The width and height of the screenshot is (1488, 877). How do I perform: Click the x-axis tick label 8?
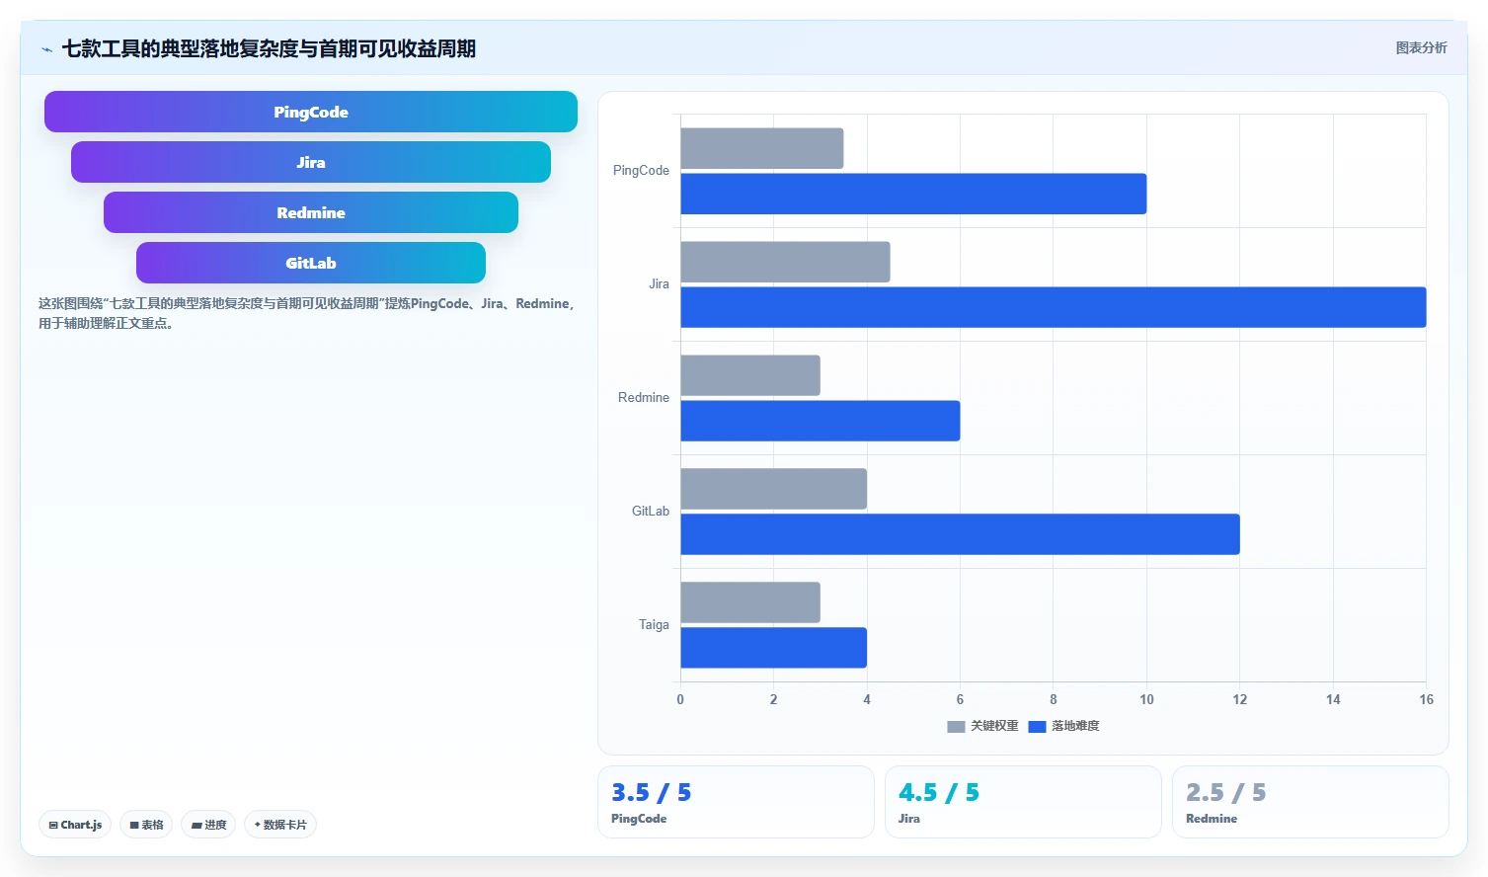click(x=1054, y=699)
